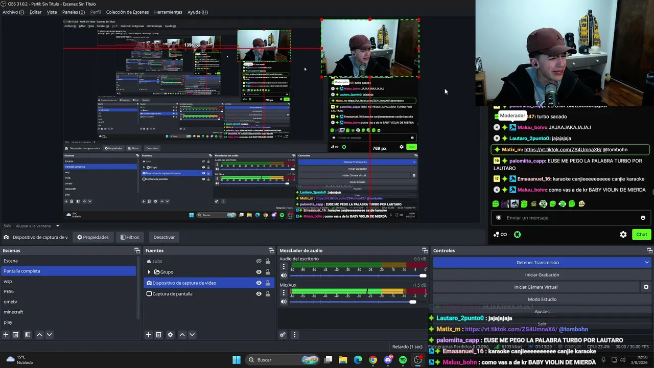The height and width of the screenshot is (368, 654).
Task: Open the Herramientas menu
Action: pos(168,12)
